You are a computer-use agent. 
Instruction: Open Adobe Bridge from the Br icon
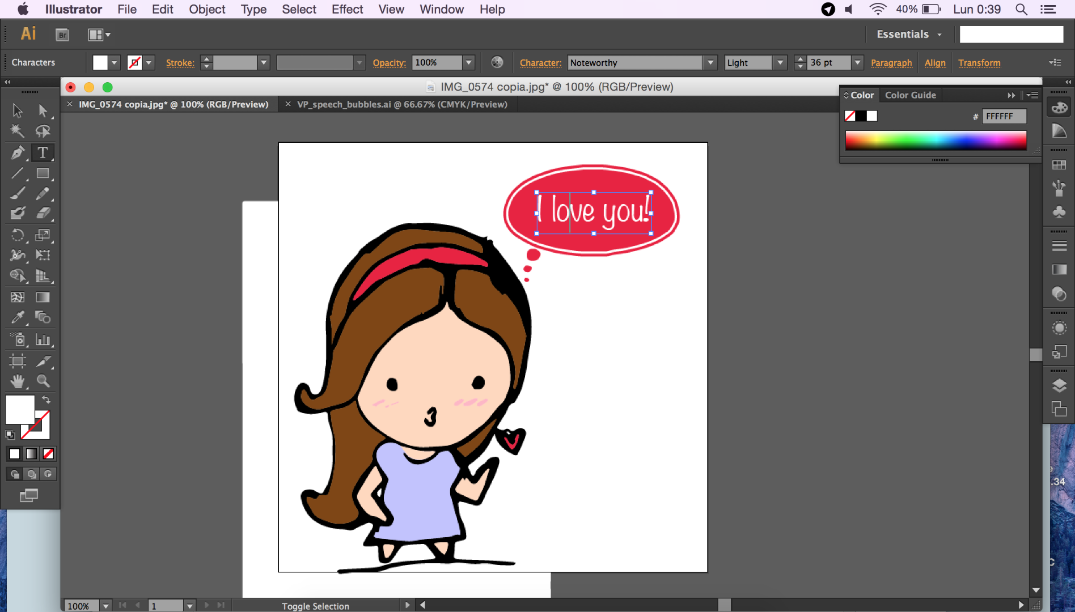(x=62, y=35)
